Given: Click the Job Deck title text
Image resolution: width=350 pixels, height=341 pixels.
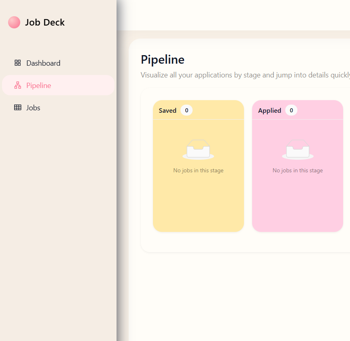Looking at the screenshot, I should [x=45, y=22].
